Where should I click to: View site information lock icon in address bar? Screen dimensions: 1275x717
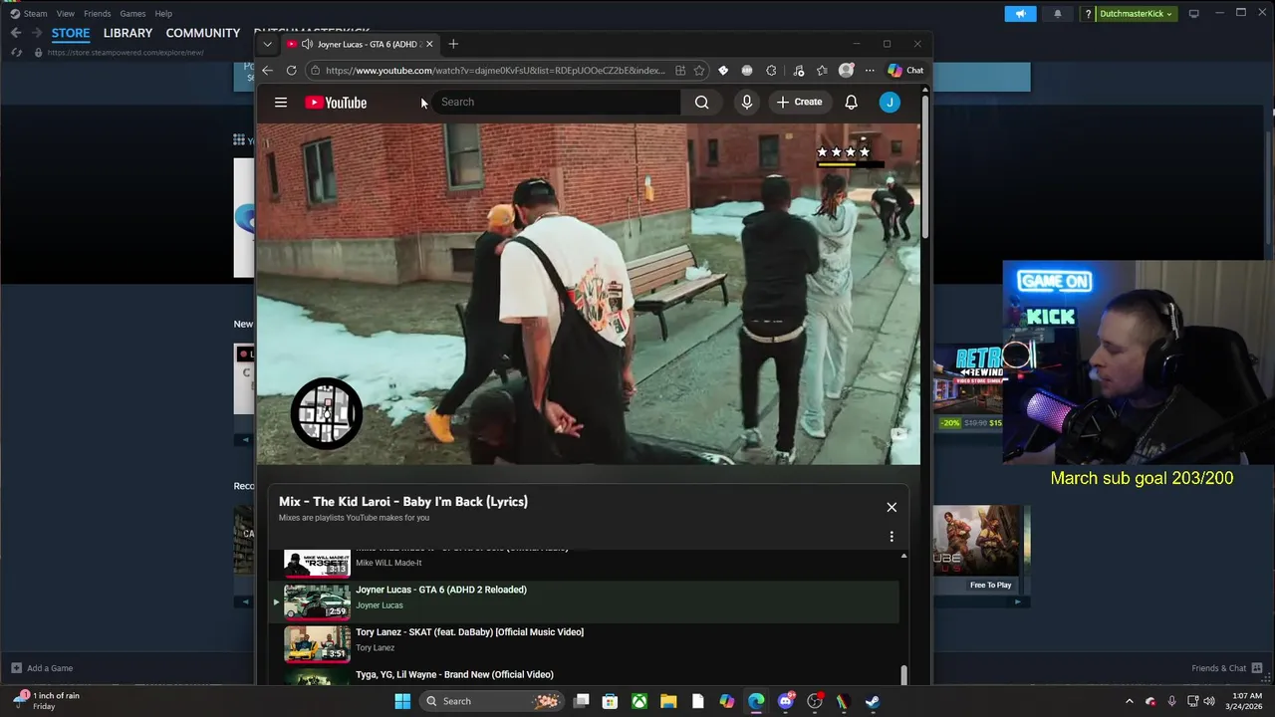click(x=315, y=71)
